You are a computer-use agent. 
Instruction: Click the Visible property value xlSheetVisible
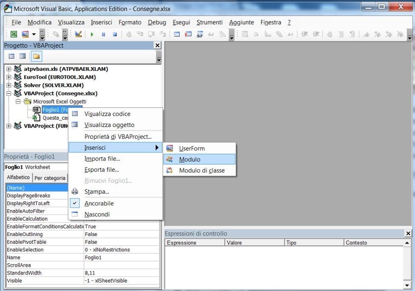pyautogui.click(x=122, y=280)
